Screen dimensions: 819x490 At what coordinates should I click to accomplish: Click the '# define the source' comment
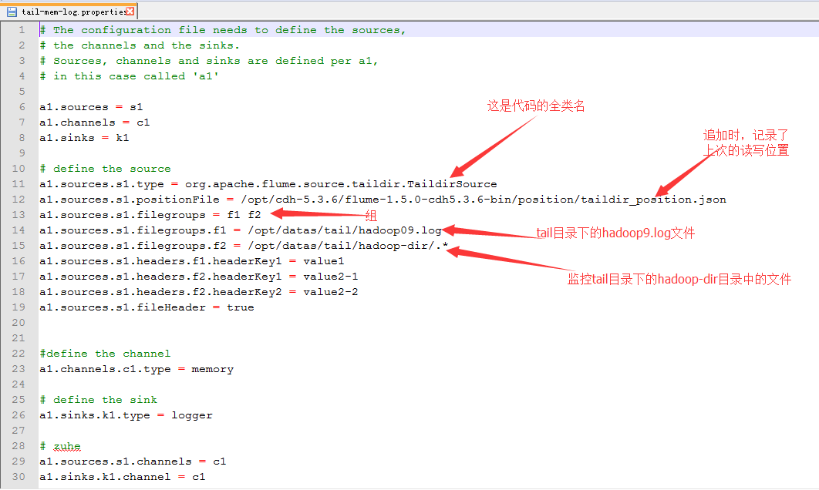click(x=105, y=169)
